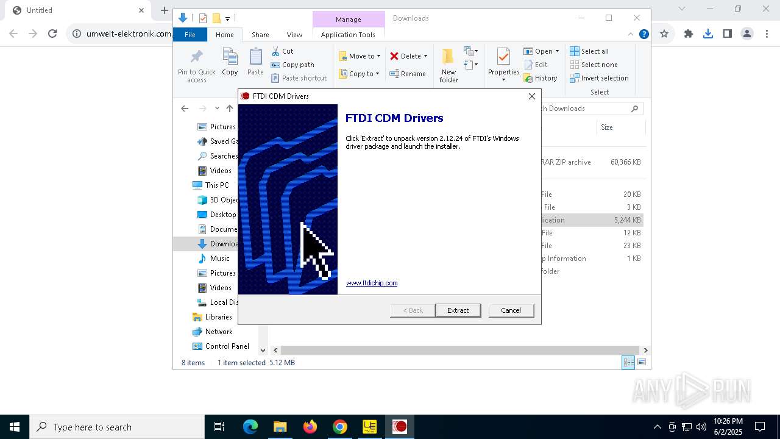Pin to Quick access icon

click(x=196, y=66)
